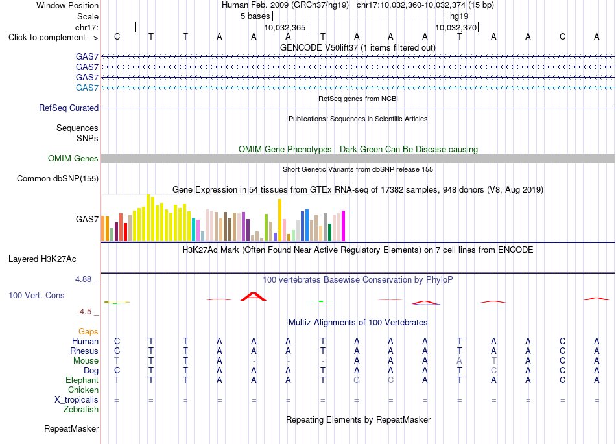Select the Zebrafish species row label

tap(81, 409)
